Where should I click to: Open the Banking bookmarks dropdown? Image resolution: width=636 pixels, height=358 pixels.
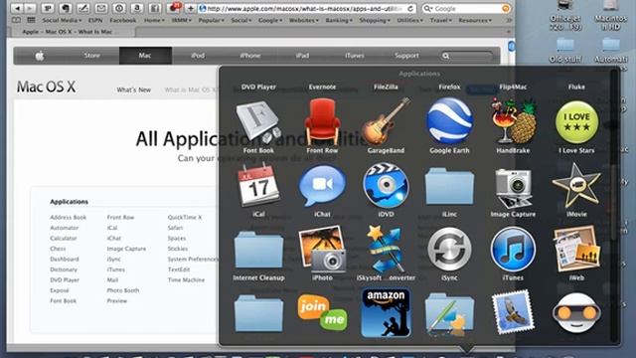339,20
